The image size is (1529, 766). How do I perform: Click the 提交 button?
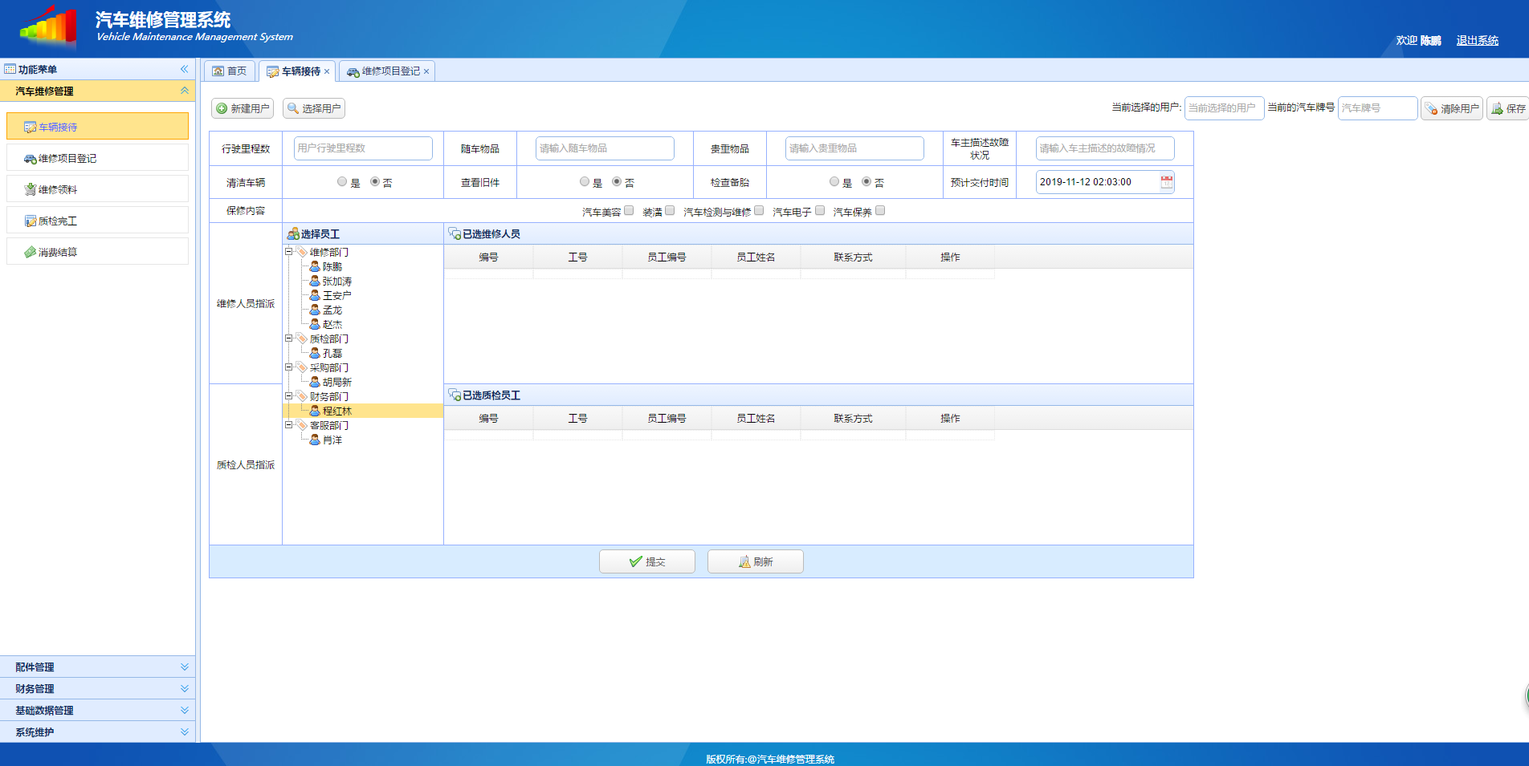(x=647, y=561)
